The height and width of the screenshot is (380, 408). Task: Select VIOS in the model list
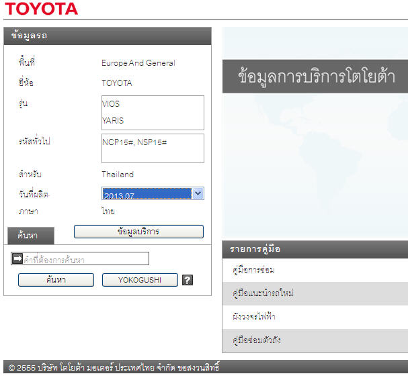pyautogui.click(x=111, y=104)
